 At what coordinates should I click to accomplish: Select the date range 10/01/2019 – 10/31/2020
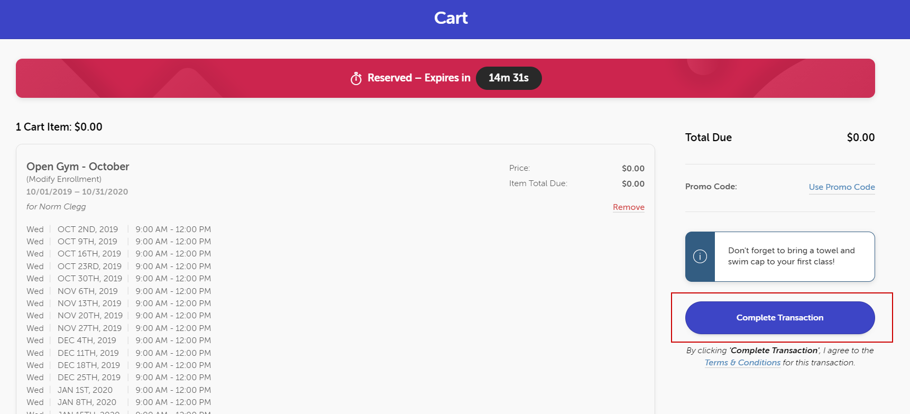point(77,192)
